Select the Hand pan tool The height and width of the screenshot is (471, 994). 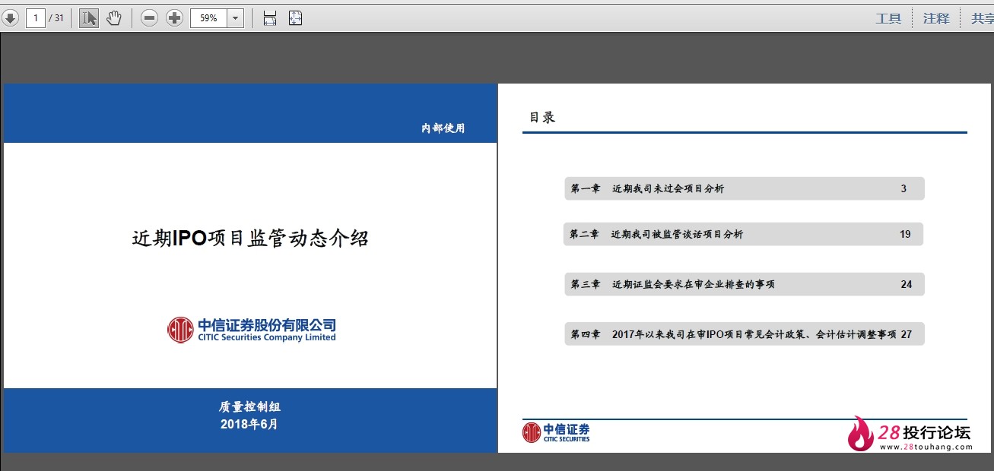[x=114, y=18]
